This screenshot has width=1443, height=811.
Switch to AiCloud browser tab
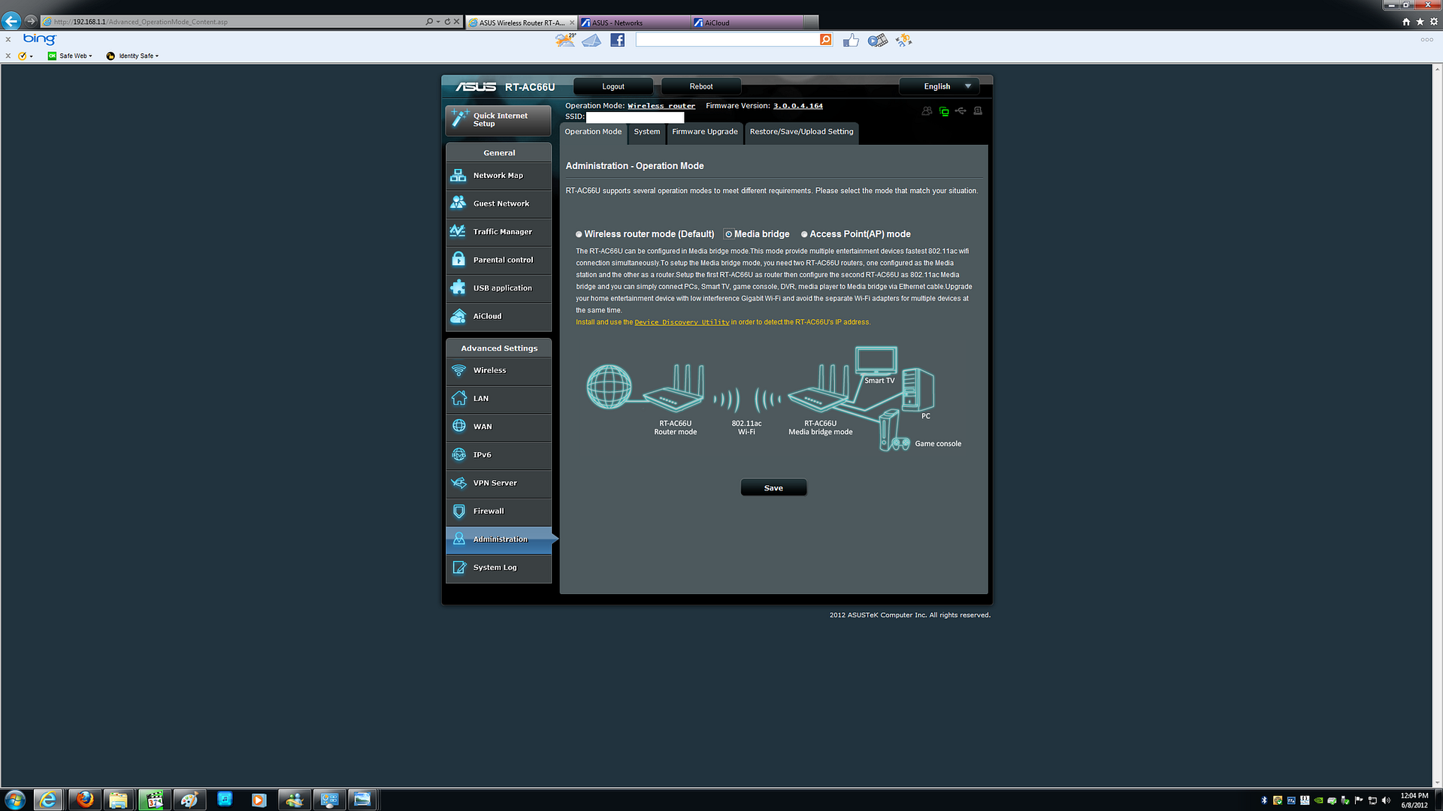tap(746, 23)
